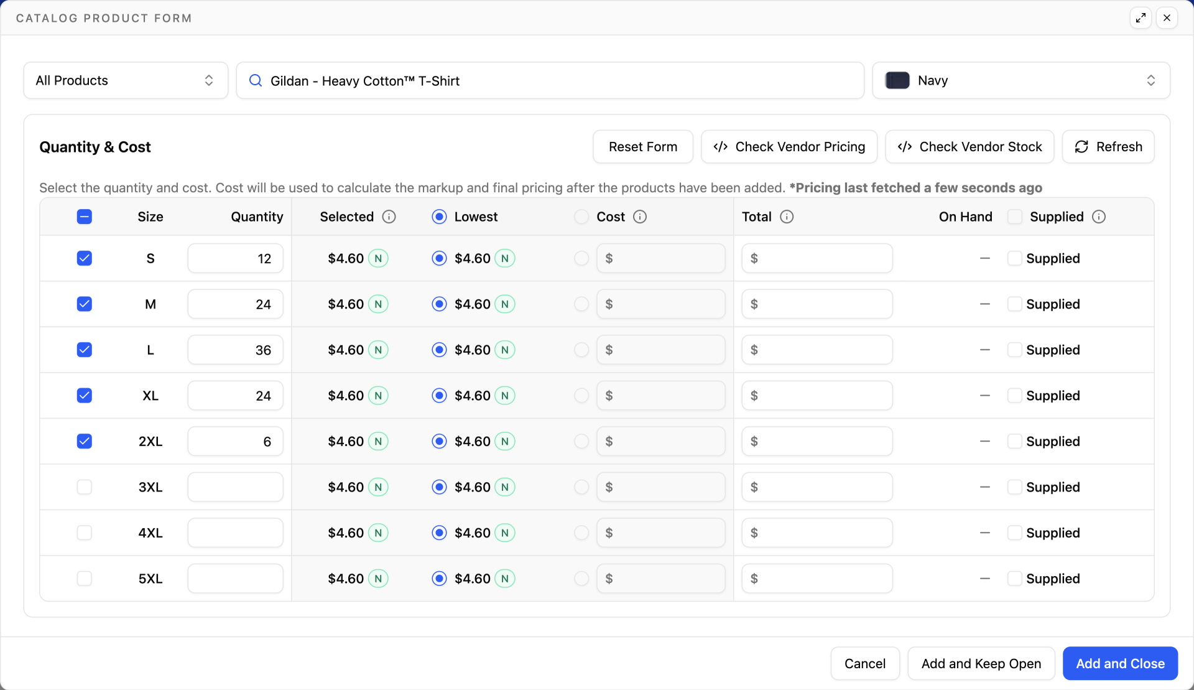Open the Navy color dropdown
Viewport: 1194px width, 690px height.
(1021, 80)
